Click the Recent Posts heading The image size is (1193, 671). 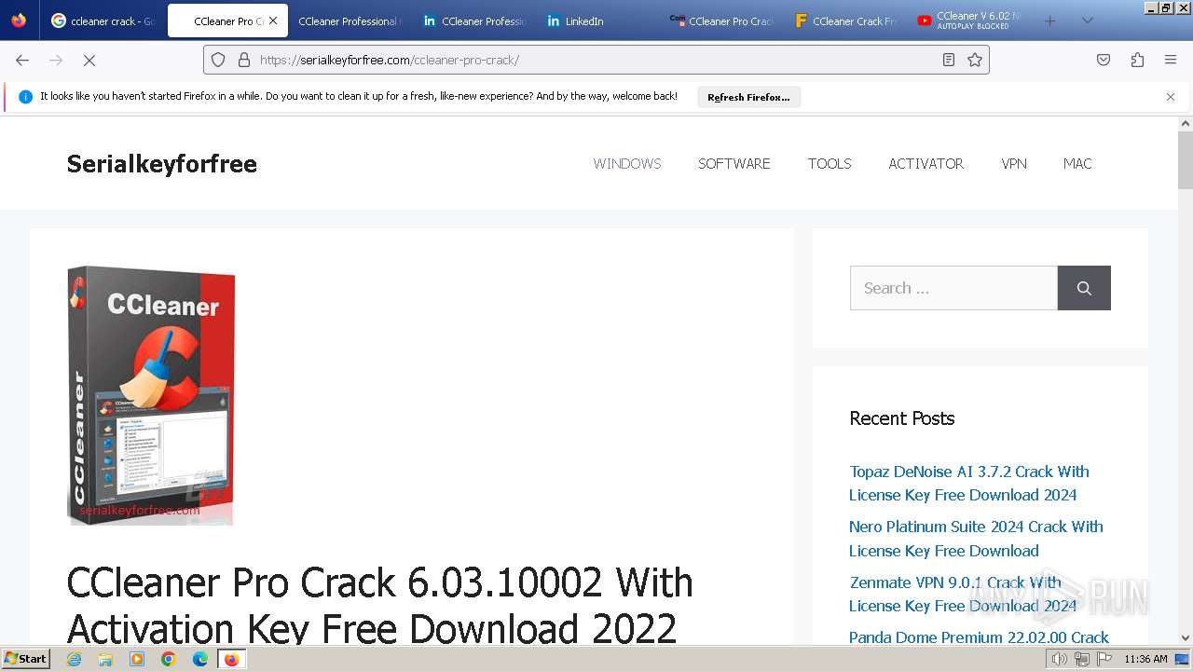coord(902,418)
